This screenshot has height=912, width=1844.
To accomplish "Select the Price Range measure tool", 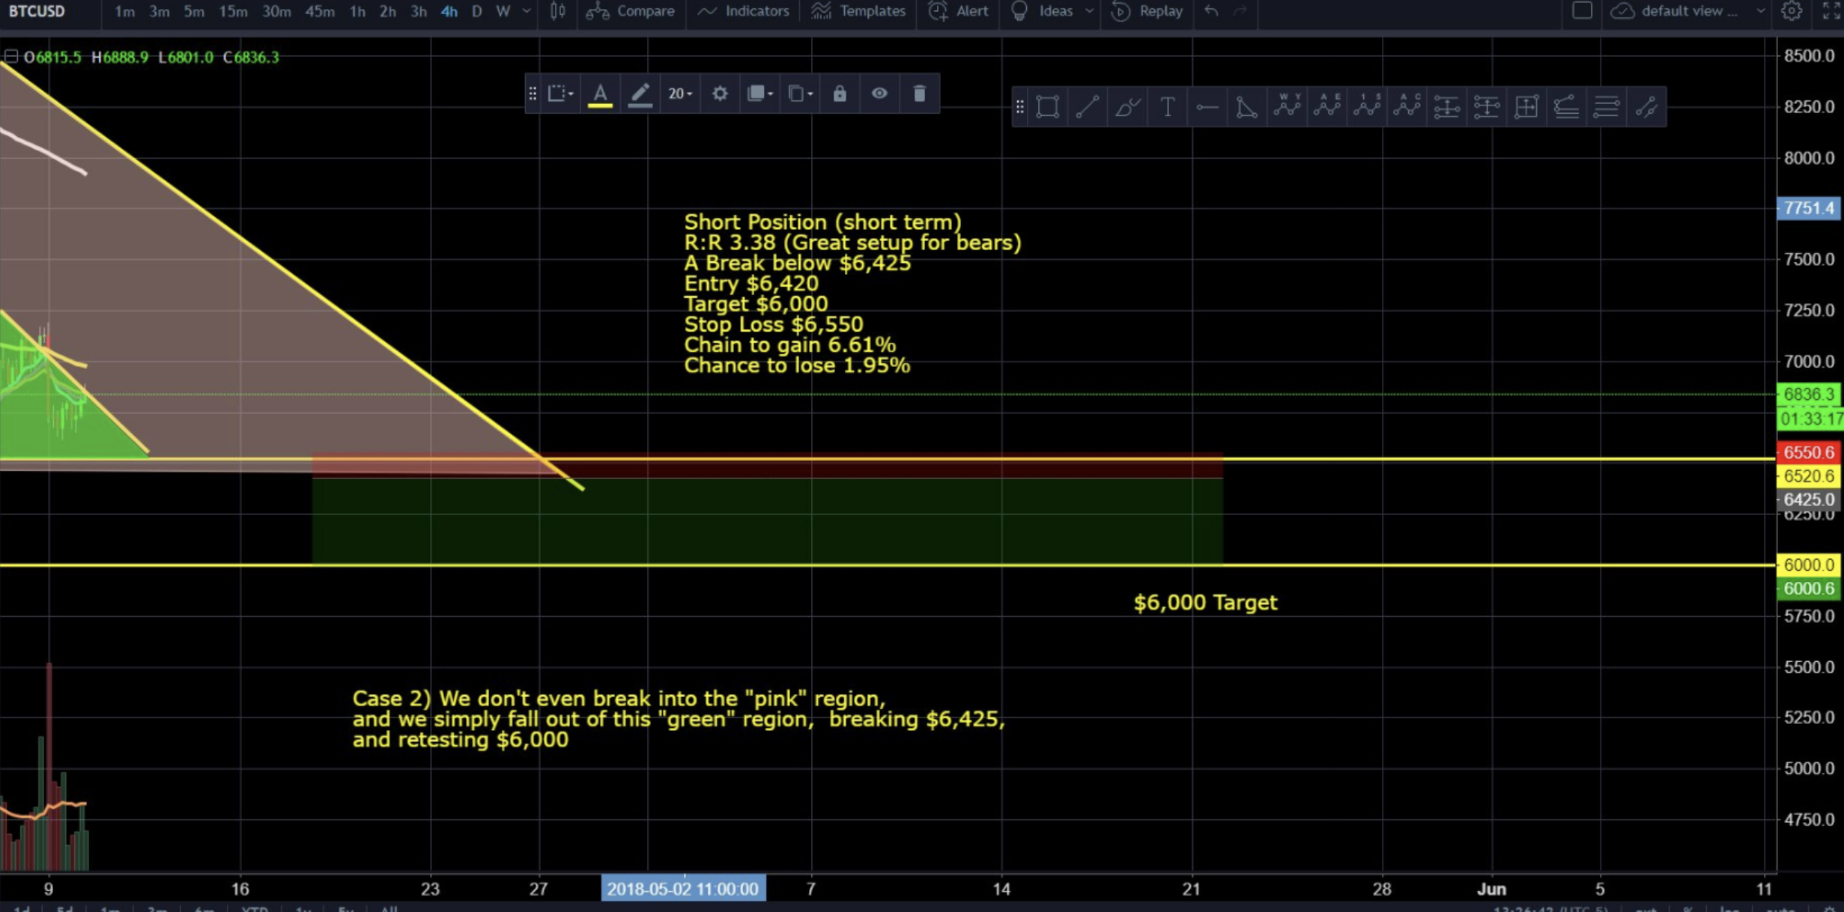I will coord(1526,107).
